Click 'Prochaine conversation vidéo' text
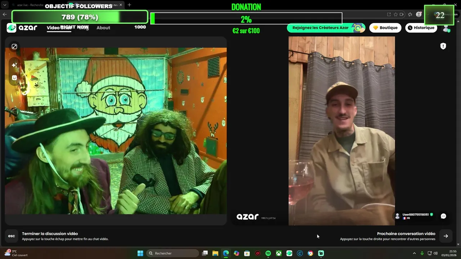The width and height of the screenshot is (461, 259). 406,234
